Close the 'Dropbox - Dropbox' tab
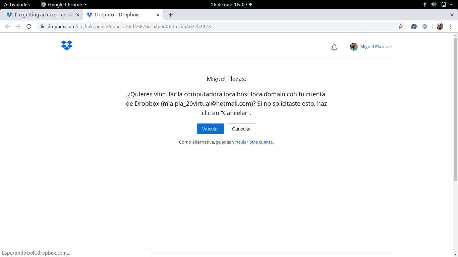The image size is (458, 257). pos(158,15)
